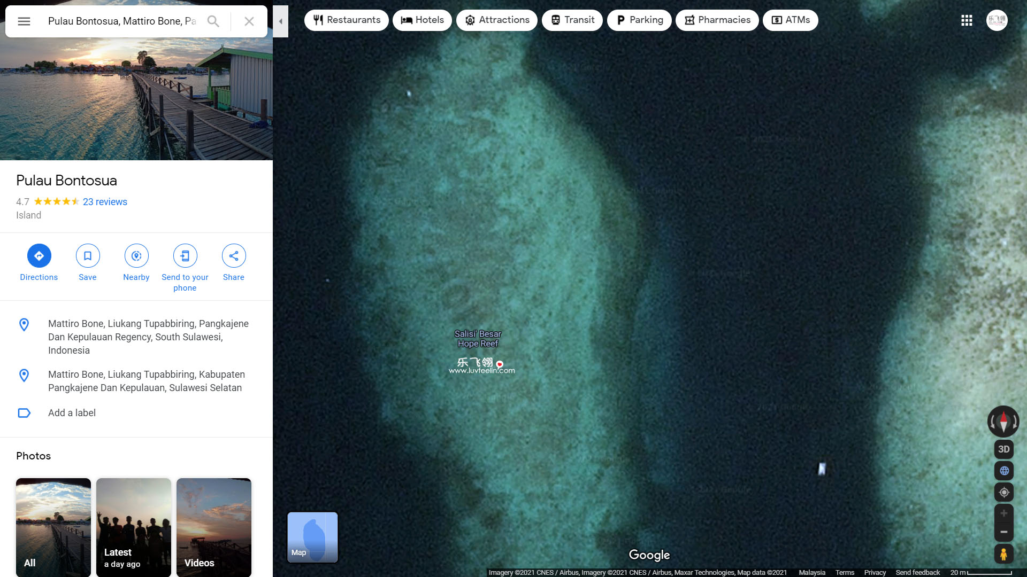Drop the Street View pegman

tap(1003, 554)
